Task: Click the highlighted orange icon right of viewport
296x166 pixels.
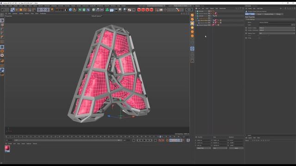Action: (x=192, y=24)
